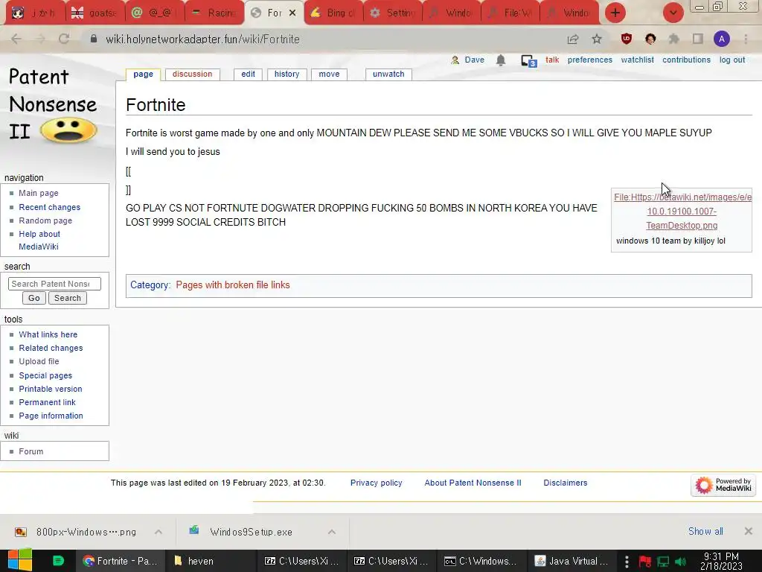Open the user talk link

coord(552,60)
